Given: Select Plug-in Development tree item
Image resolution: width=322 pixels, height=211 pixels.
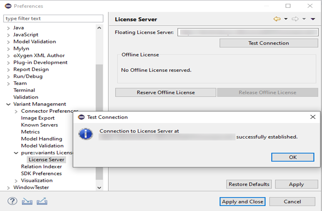Looking at the screenshot, I should click(40, 63).
